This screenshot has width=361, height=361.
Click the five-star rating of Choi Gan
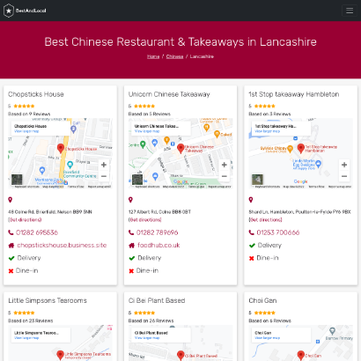[x=265, y=313]
